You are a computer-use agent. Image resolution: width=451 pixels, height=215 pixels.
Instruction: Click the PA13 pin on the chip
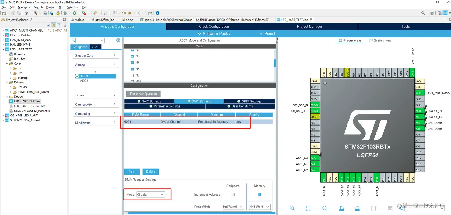420,93
